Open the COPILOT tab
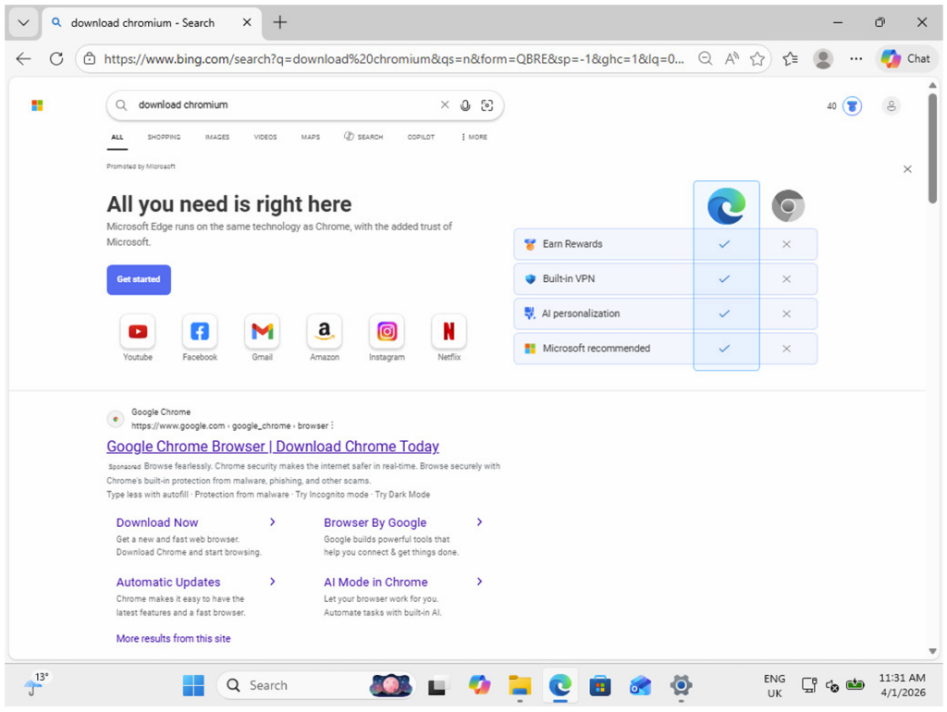The image size is (947, 712). coord(421,137)
